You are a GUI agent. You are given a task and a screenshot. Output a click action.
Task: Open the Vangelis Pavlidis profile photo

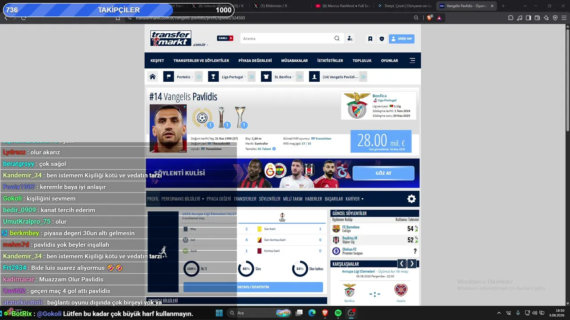pos(168,128)
